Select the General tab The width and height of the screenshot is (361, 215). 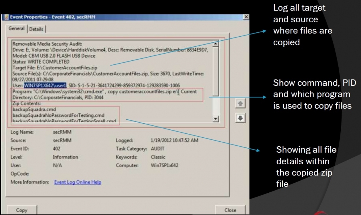coord(16,28)
